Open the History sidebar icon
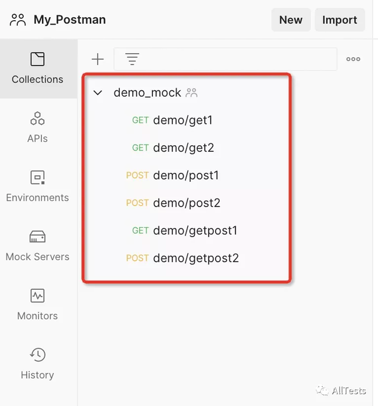 (x=38, y=355)
